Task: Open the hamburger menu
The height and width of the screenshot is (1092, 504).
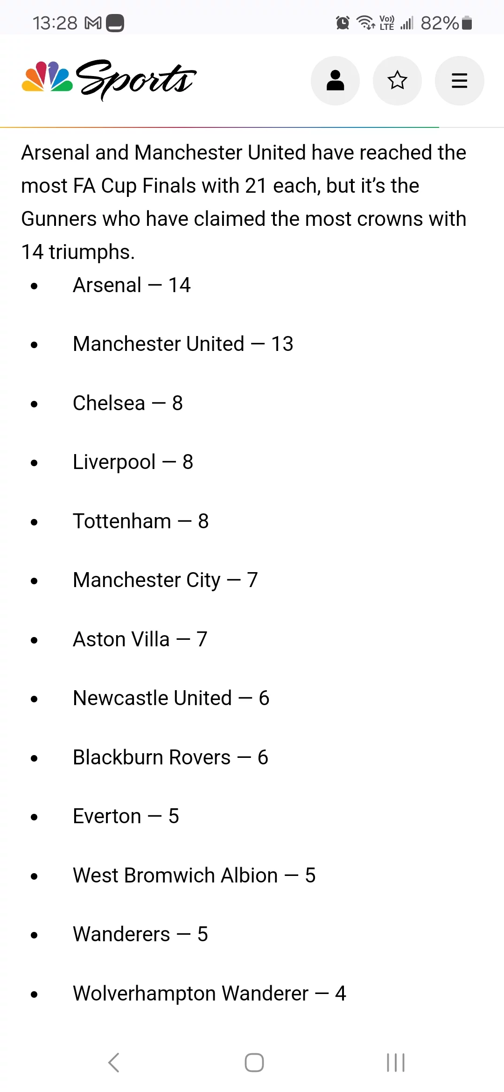Action: pyautogui.click(x=459, y=81)
